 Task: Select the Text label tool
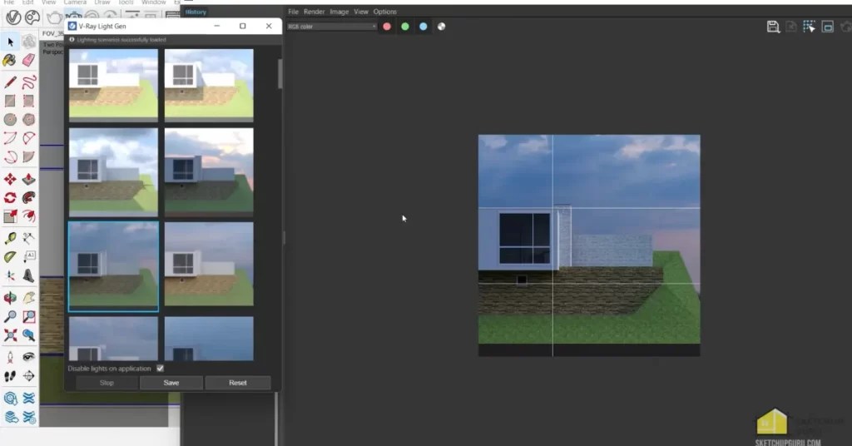pyautogui.click(x=29, y=257)
